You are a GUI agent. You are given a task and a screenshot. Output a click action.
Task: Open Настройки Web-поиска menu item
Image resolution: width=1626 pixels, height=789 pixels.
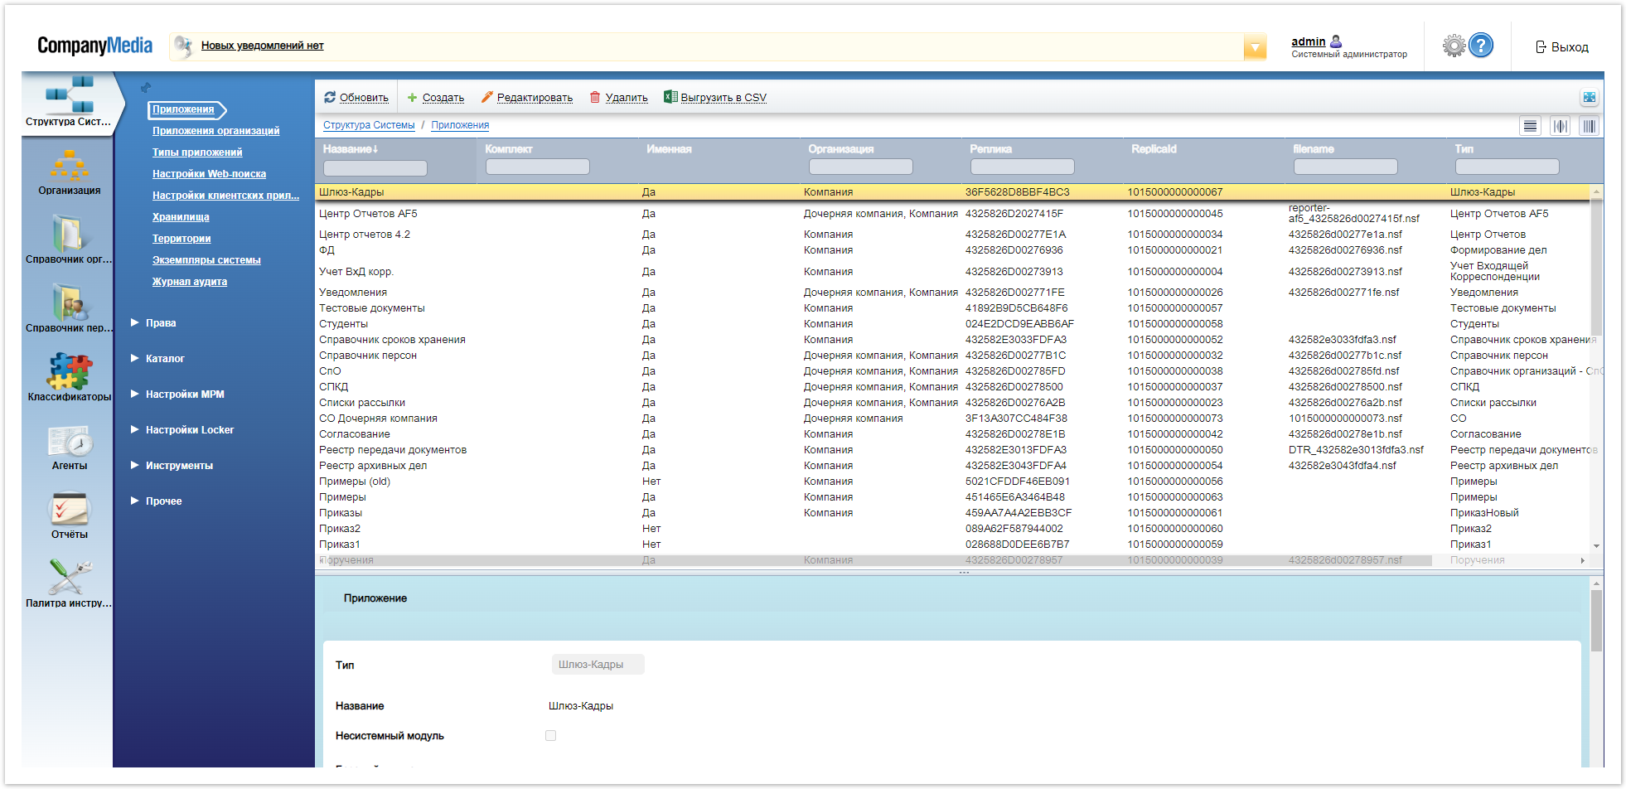209,174
